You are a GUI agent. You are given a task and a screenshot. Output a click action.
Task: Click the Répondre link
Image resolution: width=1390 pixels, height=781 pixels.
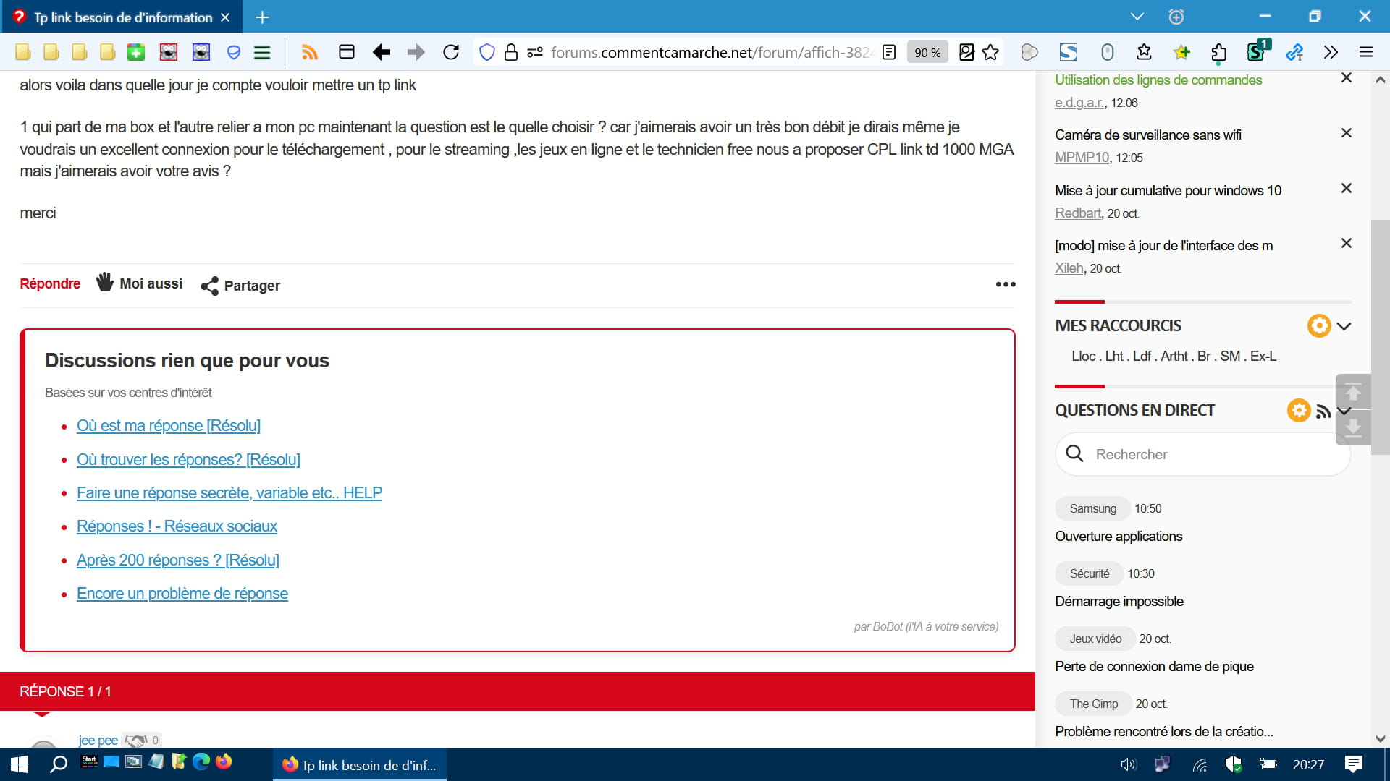[50, 283]
